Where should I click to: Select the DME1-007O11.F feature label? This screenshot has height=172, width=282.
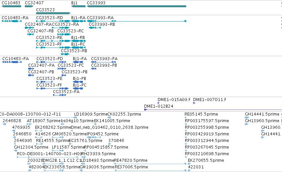coord(210,100)
